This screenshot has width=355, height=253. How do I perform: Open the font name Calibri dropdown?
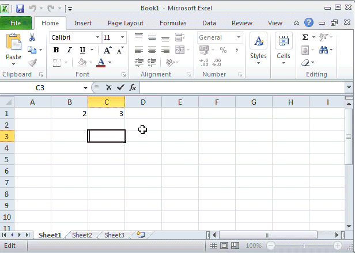pos(96,37)
